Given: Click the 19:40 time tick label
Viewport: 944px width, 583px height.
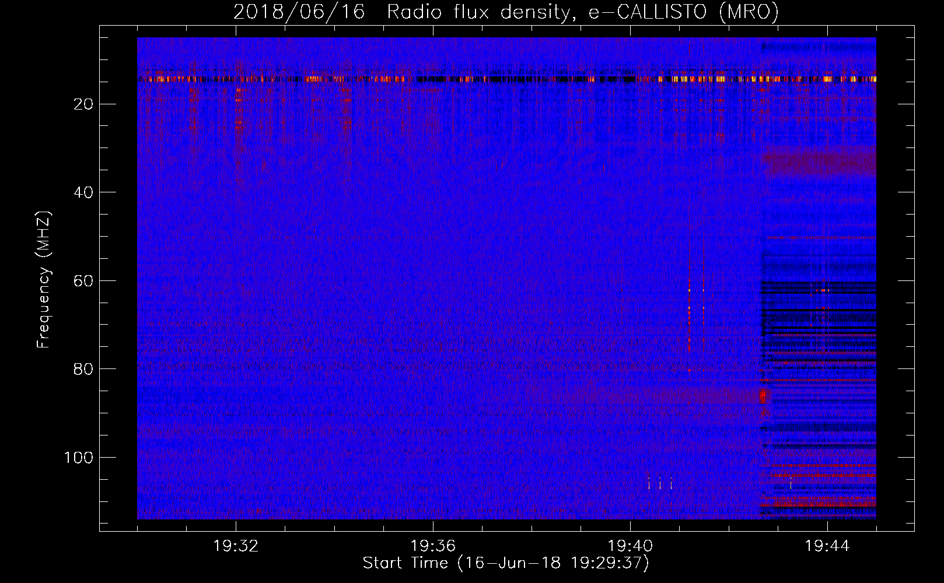Looking at the screenshot, I should (x=630, y=546).
